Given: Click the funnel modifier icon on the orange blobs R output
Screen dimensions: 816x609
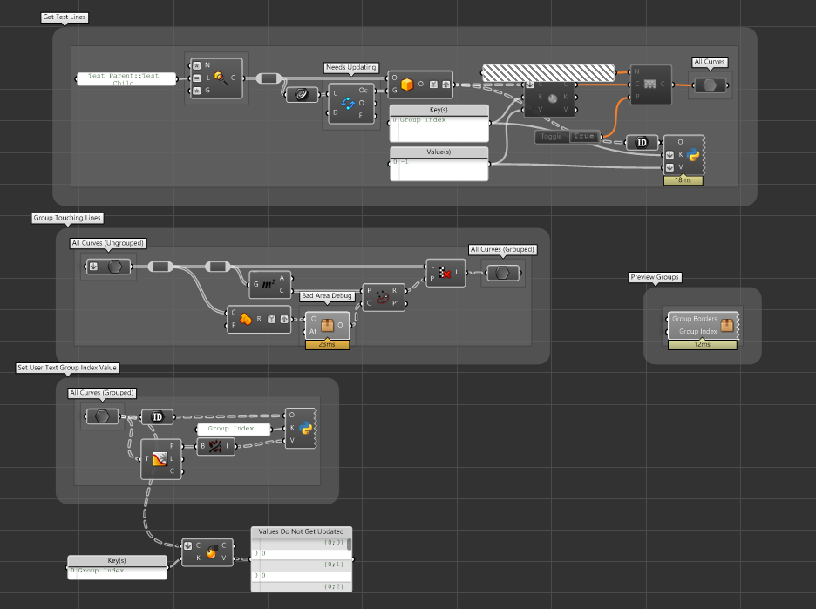Looking at the screenshot, I should (271, 320).
